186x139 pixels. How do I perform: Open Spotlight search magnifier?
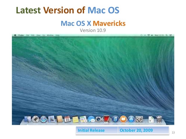[167, 35]
